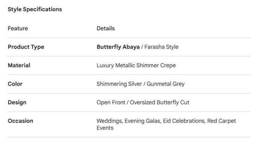Click the Details column header
This screenshot has width=262, height=141.
click(x=105, y=28)
